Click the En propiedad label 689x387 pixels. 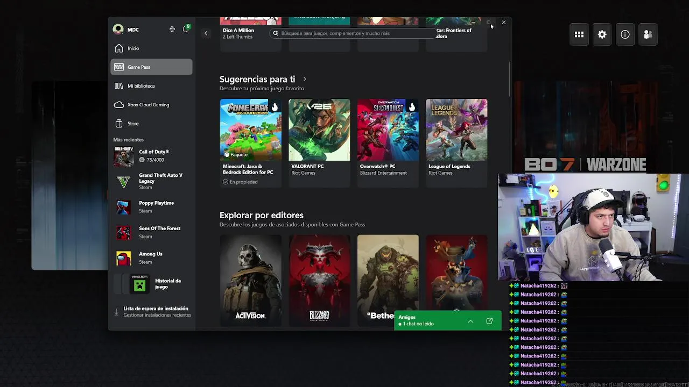tap(240, 182)
